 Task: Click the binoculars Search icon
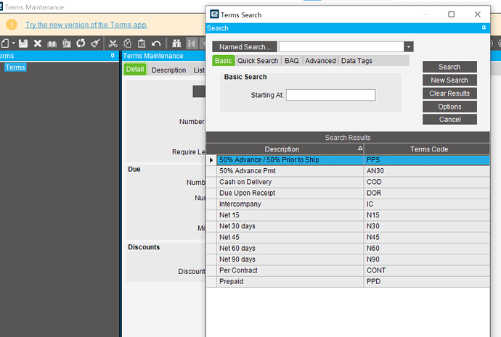tap(176, 43)
